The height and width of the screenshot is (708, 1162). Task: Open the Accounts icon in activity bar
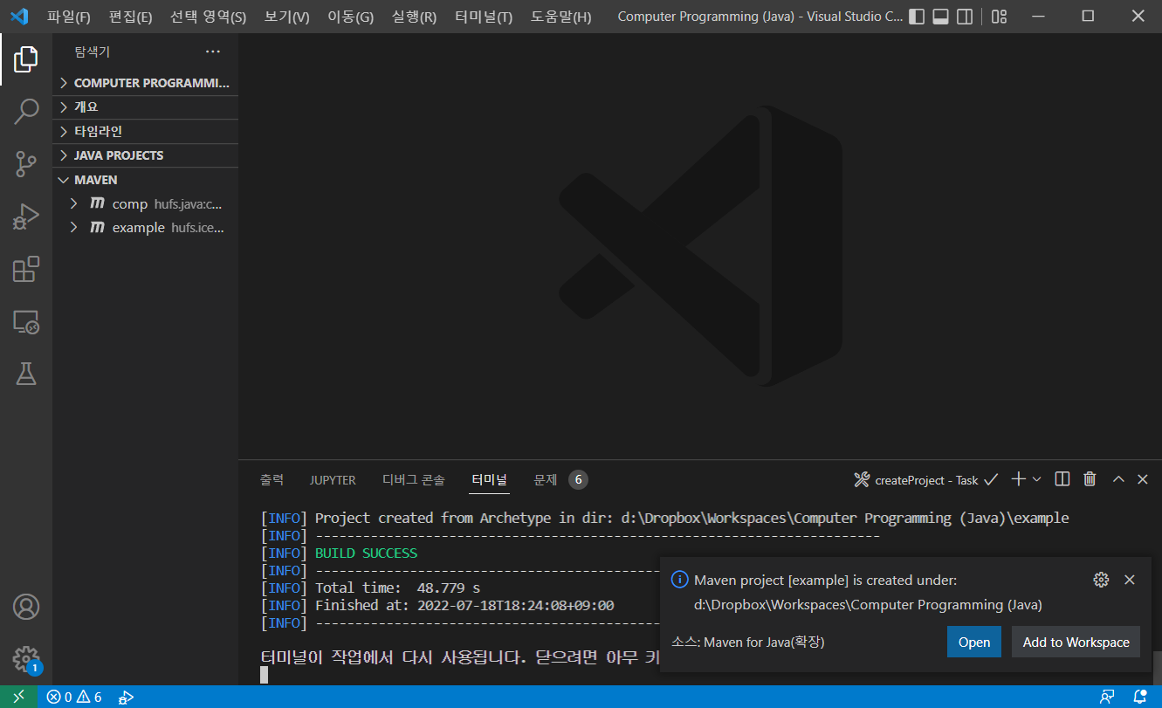pos(26,606)
